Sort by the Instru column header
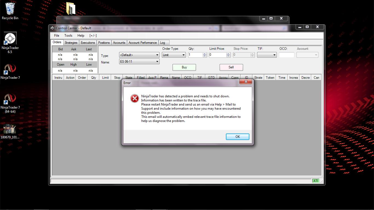This screenshot has width=374, height=210. click(58, 77)
